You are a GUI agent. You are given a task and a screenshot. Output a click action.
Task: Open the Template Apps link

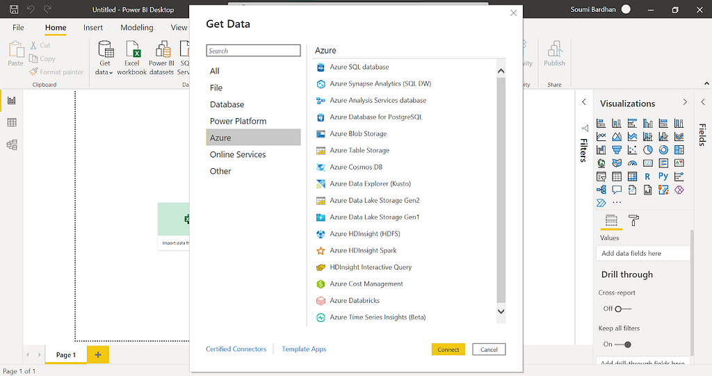click(x=304, y=349)
